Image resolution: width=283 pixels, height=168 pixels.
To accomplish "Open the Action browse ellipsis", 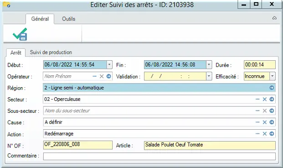I will (257, 134).
